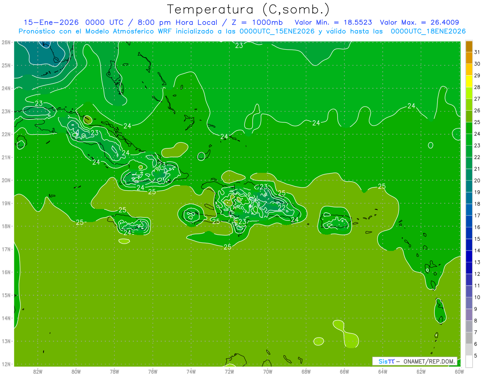Viewport: 488px width, 377px height.
Task: Click the '10' value on the color scale
Action: click(477, 297)
